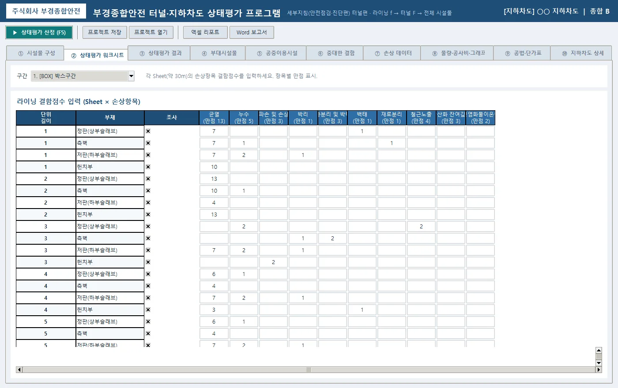Click 균열 score cell in unit 1 정판(상부슬래브) row
This screenshot has height=388, width=618.
point(214,131)
